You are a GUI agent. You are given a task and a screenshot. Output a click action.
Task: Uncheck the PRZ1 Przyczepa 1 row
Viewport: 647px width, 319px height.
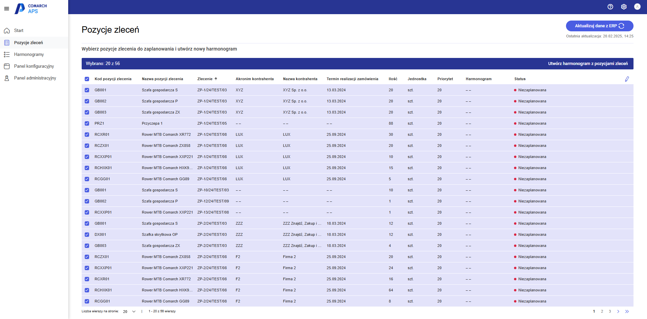pyautogui.click(x=87, y=124)
